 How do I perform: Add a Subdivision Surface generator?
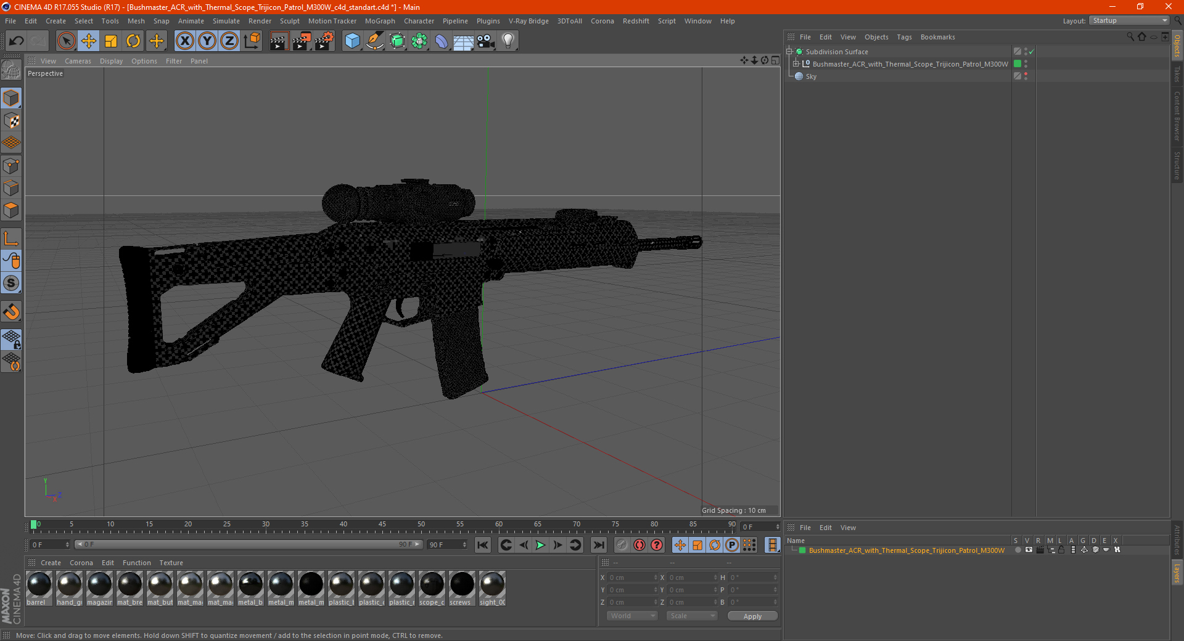coord(397,41)
